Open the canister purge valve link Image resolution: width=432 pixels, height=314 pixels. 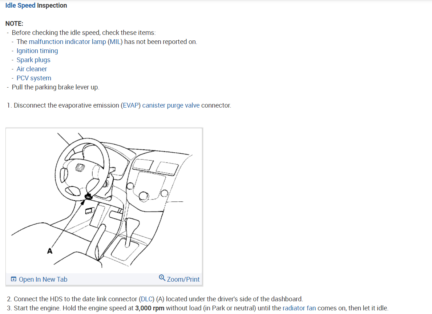[171, 105]
